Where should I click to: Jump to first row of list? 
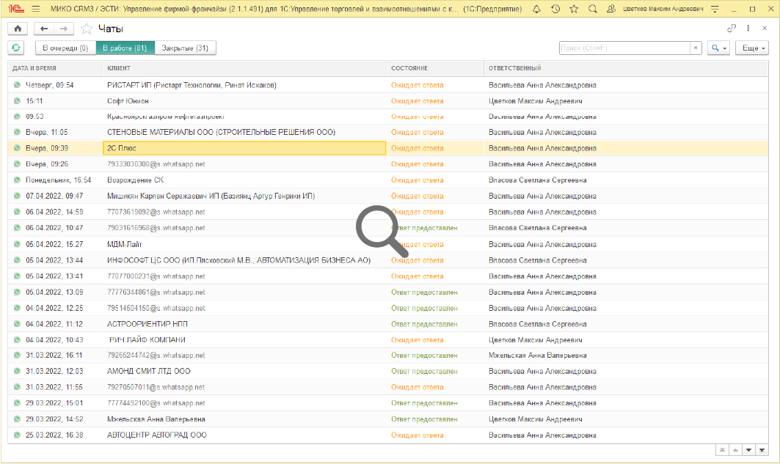722,450
